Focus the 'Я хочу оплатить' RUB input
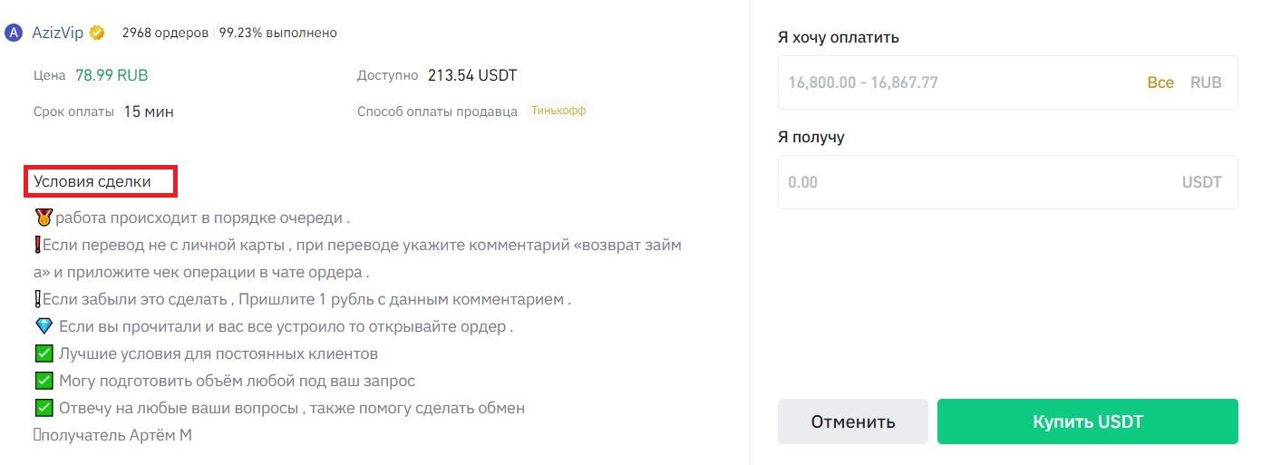The width and height of the screenshot is (1262, 465). [x=1007, y=82]
